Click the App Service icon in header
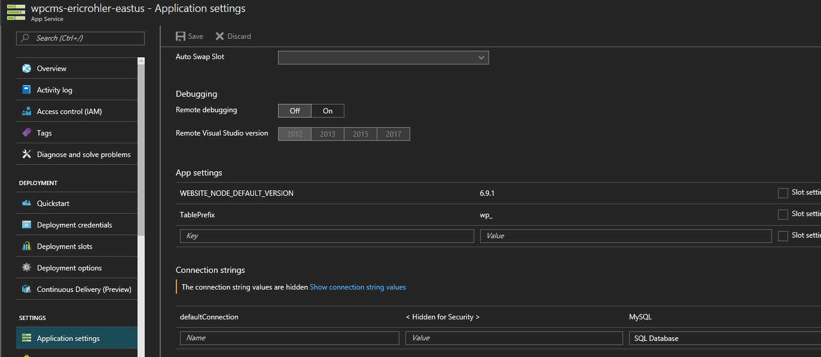The image size is (821, 357). coord(16,12)
